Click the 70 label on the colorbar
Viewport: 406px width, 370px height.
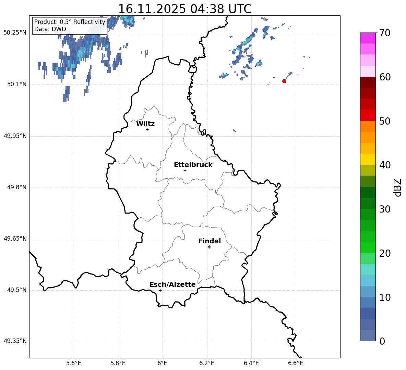click(x=385, y=33)
